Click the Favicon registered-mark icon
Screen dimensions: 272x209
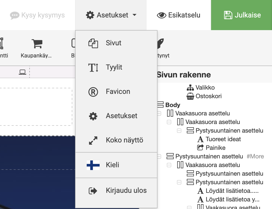(93, 92)
